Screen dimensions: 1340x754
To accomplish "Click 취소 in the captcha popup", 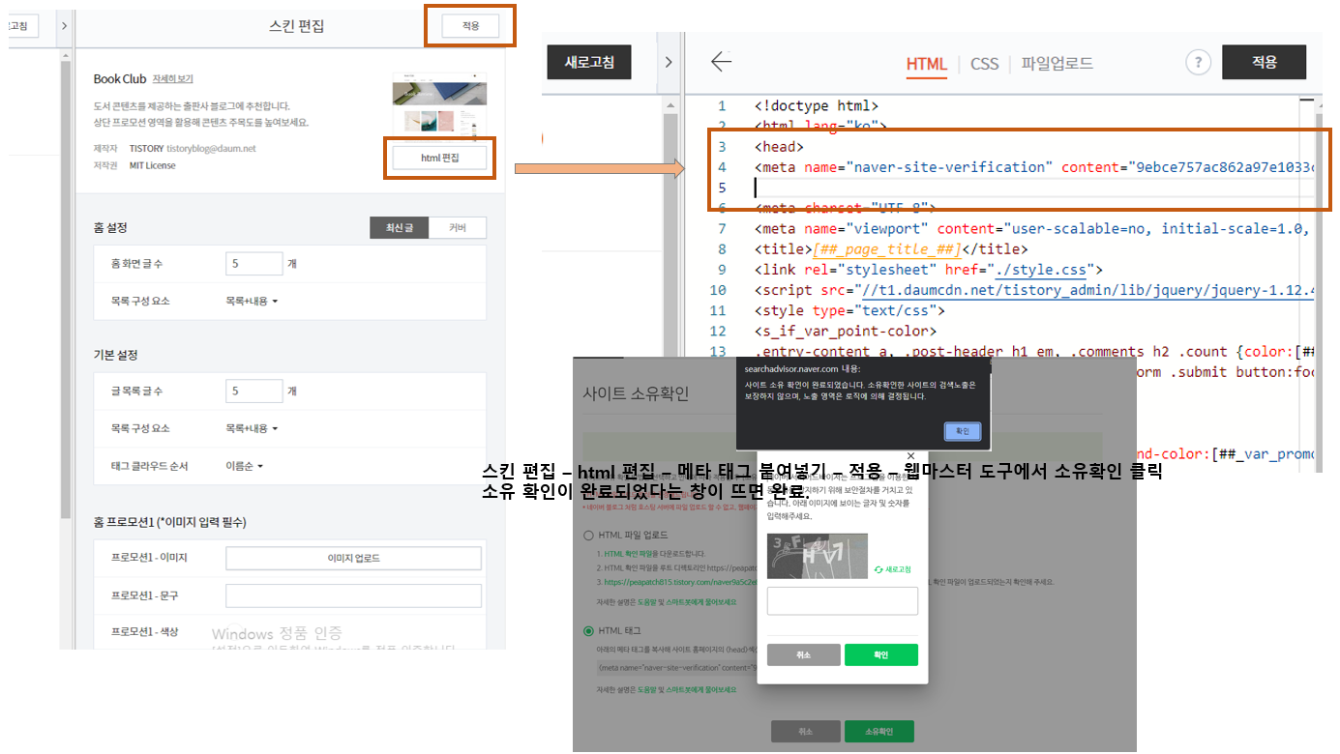I will (803, 654).
